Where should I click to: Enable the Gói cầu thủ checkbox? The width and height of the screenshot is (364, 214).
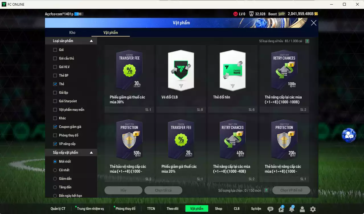[x=55, y=58]
